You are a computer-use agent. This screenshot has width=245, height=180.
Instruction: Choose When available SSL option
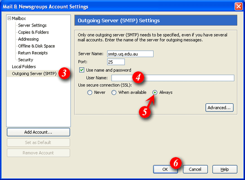click(x=114, y=93)
